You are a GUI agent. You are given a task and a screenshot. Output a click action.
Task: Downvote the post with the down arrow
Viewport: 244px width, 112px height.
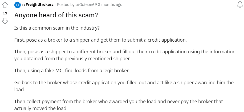click(x=5, y=21)
